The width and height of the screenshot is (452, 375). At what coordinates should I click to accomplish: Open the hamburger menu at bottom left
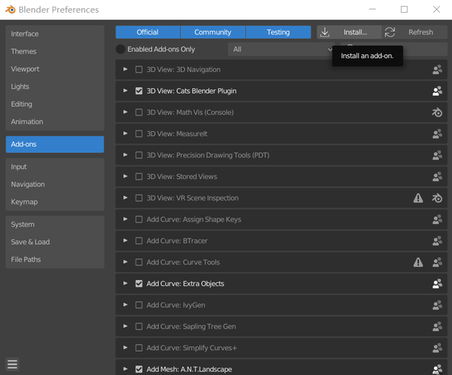(x=12, y=364)
